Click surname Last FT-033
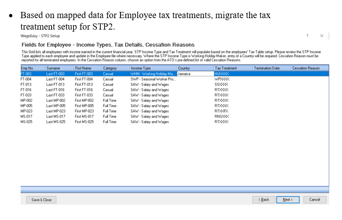Screen dimensions: 342x220 [55, 95]
